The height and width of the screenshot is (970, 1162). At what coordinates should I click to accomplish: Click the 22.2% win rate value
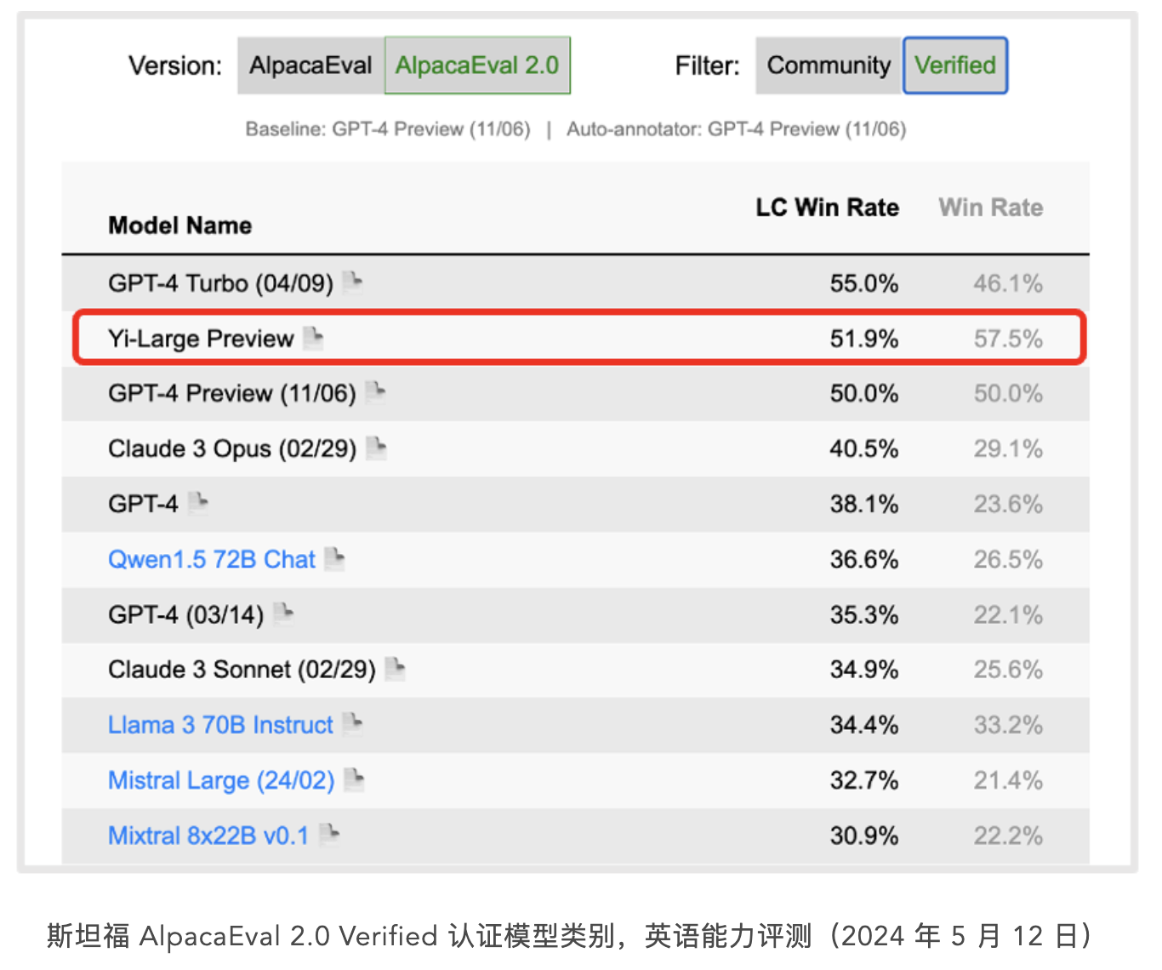(1009, 836)
